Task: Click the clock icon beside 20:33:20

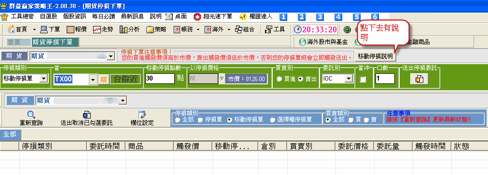Action: point(298,29)
